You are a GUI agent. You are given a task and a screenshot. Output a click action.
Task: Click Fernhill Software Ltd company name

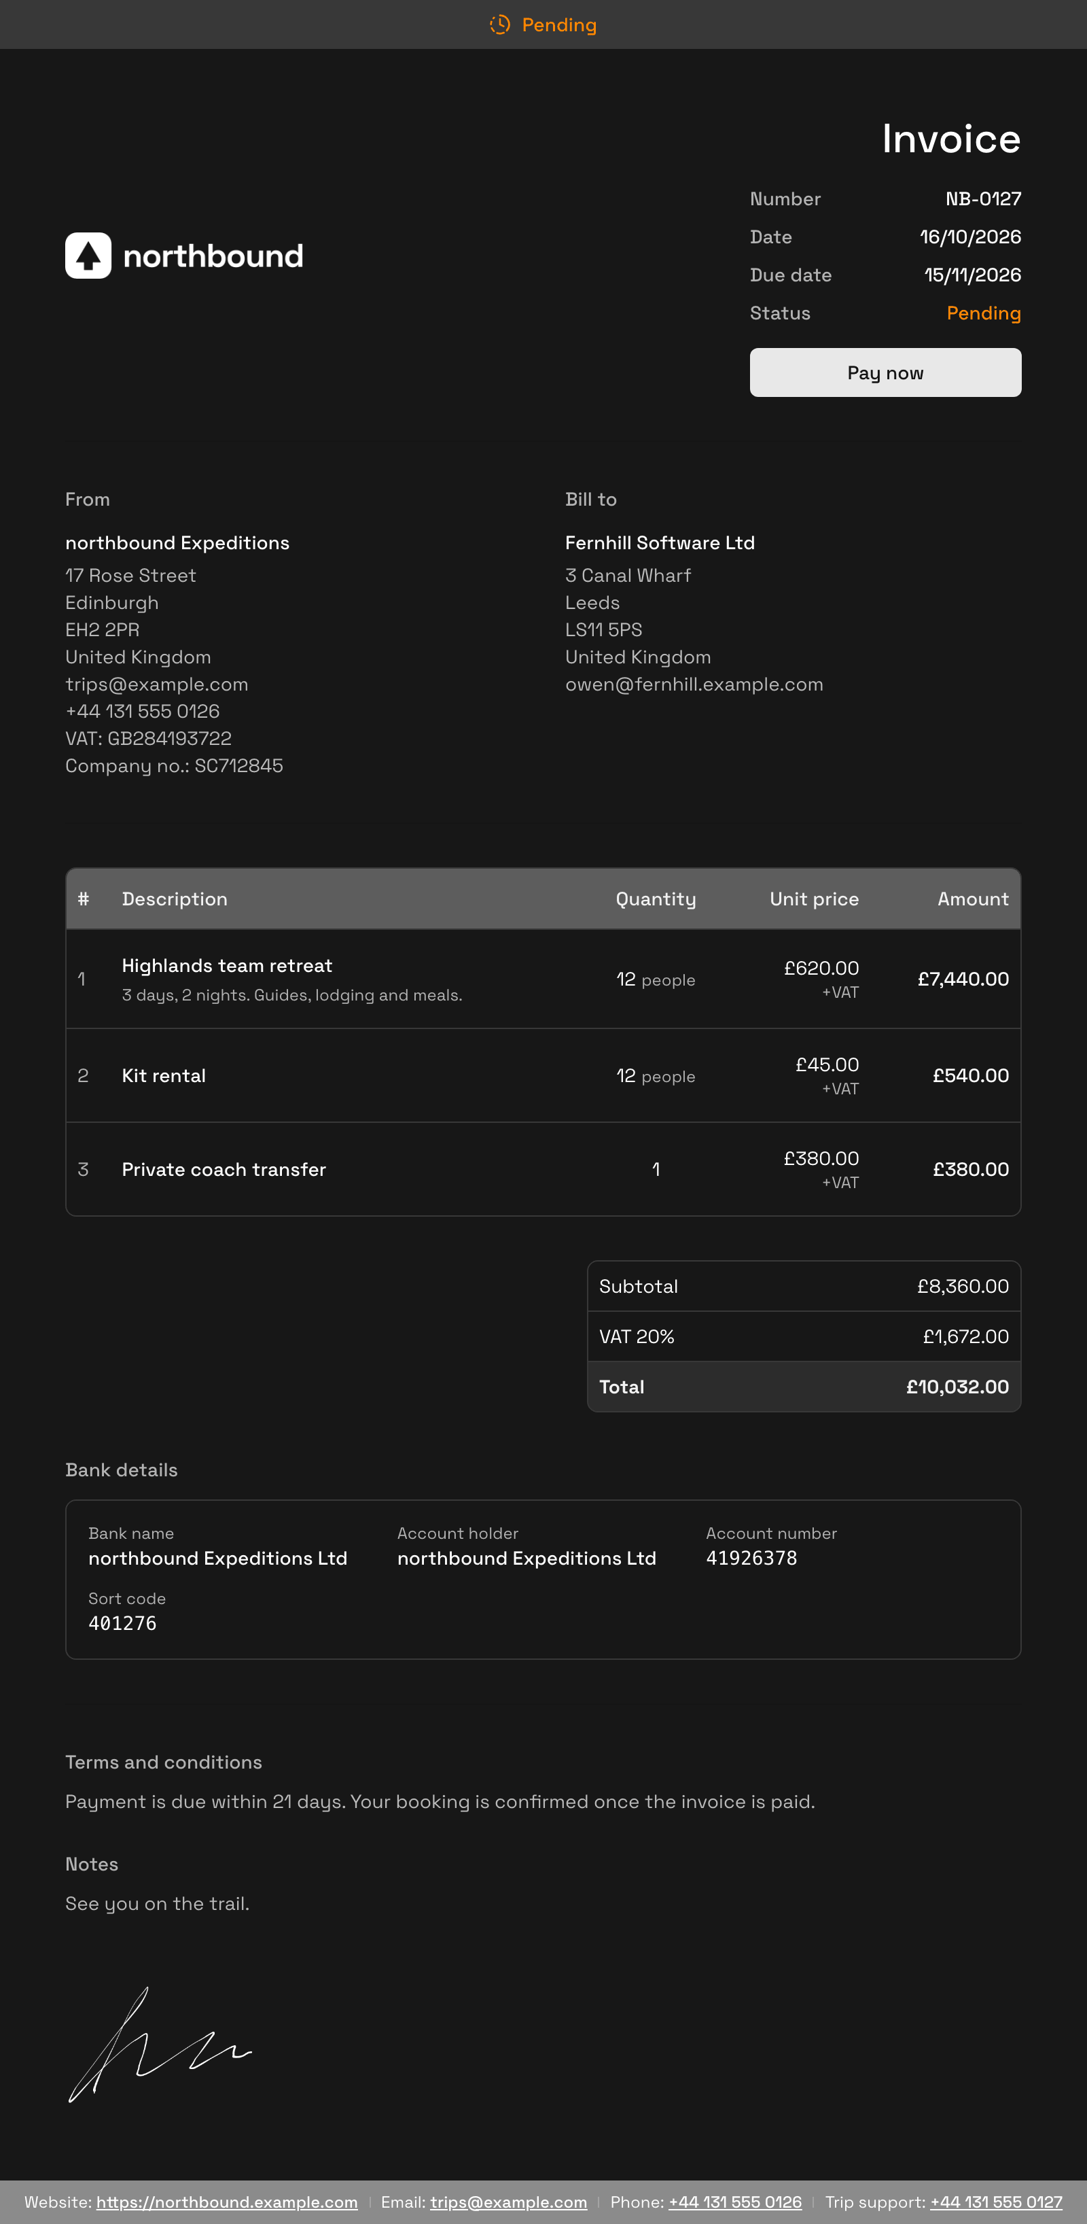click(660, 542)
